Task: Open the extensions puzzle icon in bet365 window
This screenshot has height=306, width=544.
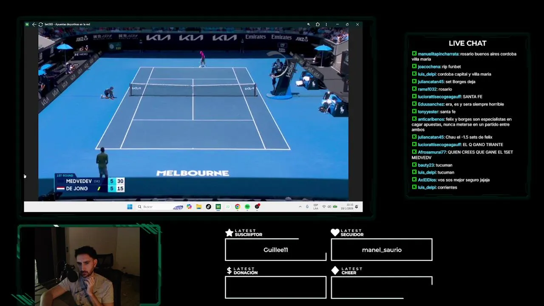Action: (317, 24)
